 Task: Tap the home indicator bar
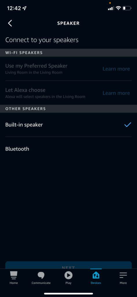(68, 294)
